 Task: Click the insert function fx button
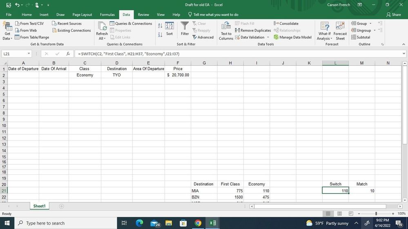coord(68,54)
